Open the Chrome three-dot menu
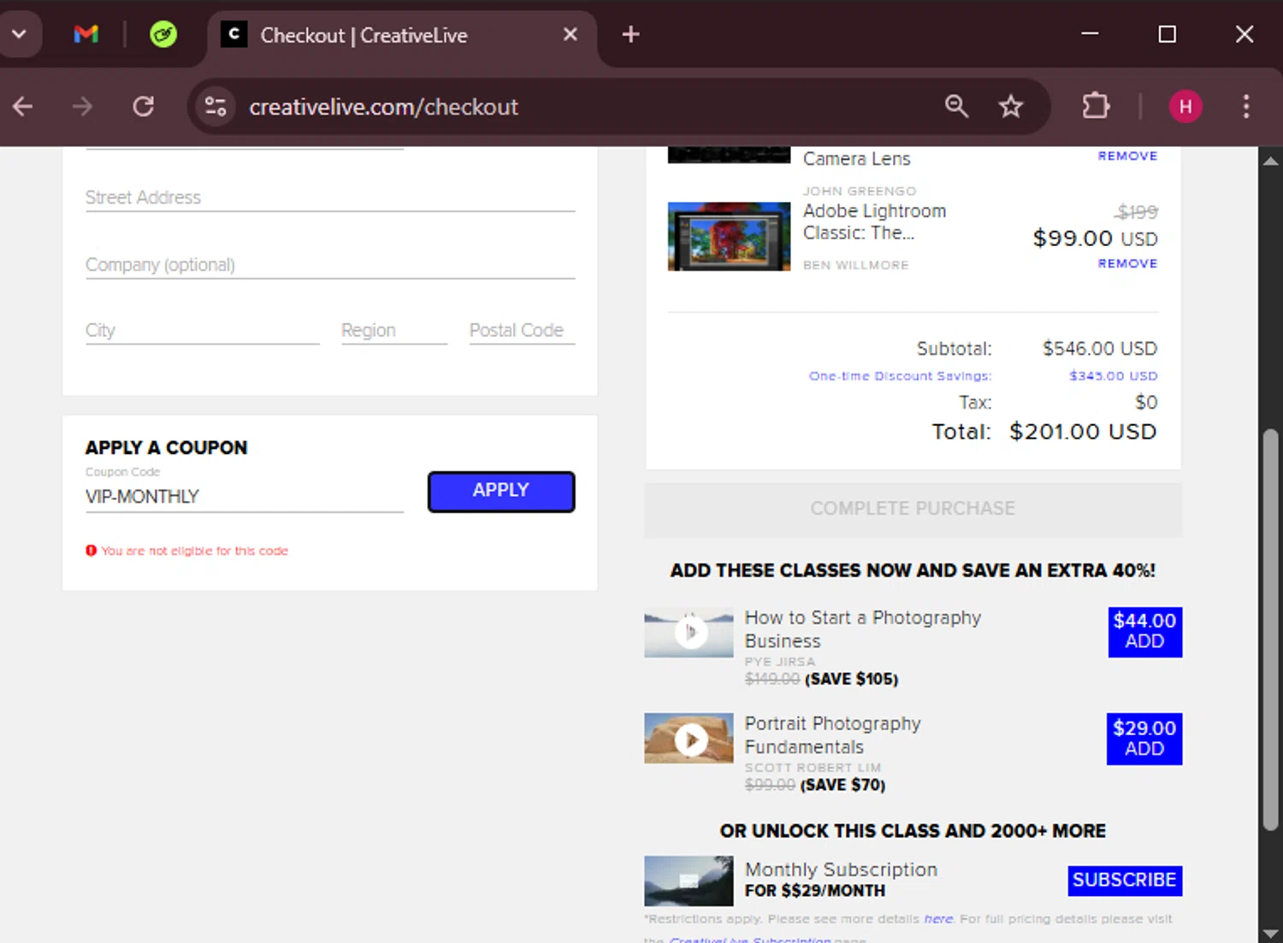This screenshot has height=943, width=1283. (1246, 106)
